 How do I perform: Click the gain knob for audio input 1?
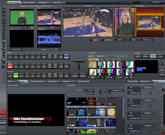click(x=151, y=93)
